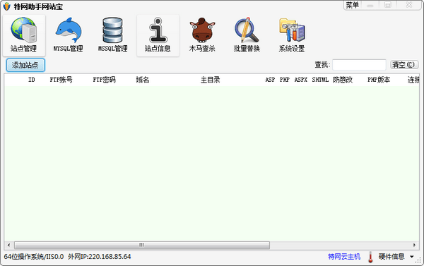
Task: Click the ASP column header
Action: pyautogui.click(x=270, y=80)
